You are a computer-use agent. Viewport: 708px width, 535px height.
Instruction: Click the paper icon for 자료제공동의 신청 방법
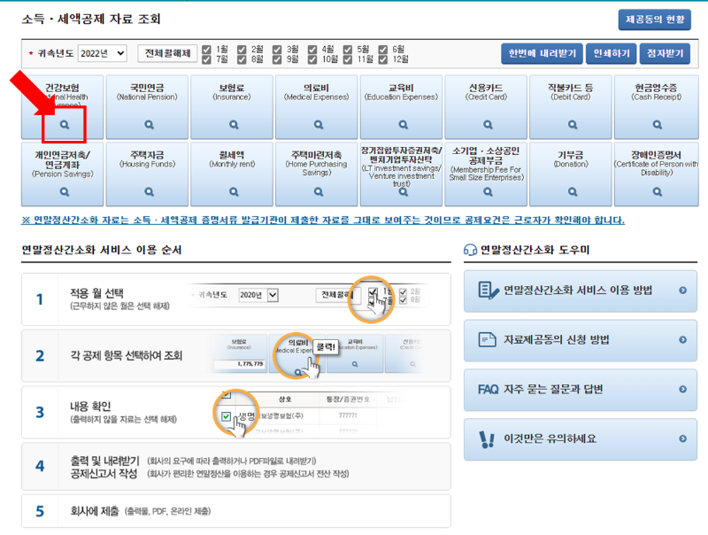(488, 339)
